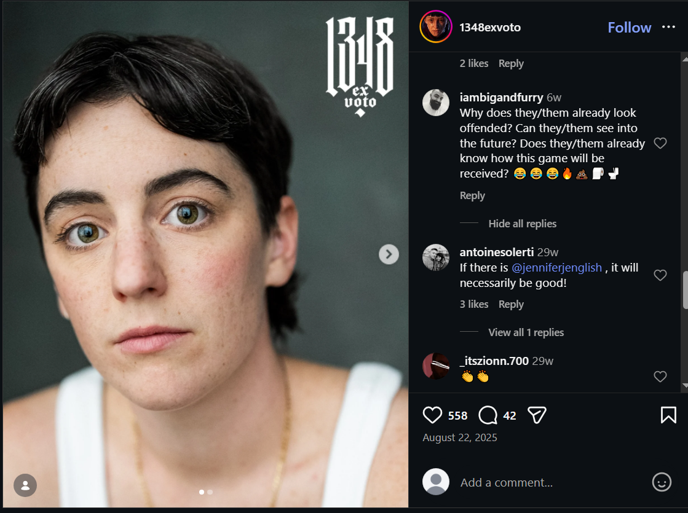688x513 pixels.
Task: Open 1348exvoto profile avatar
Action: pyautogui.click(x=436, y=27)
